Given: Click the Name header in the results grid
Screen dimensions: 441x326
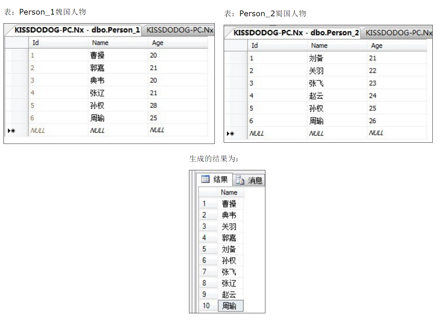Looking at the screenshot, I should click(231, 192).
